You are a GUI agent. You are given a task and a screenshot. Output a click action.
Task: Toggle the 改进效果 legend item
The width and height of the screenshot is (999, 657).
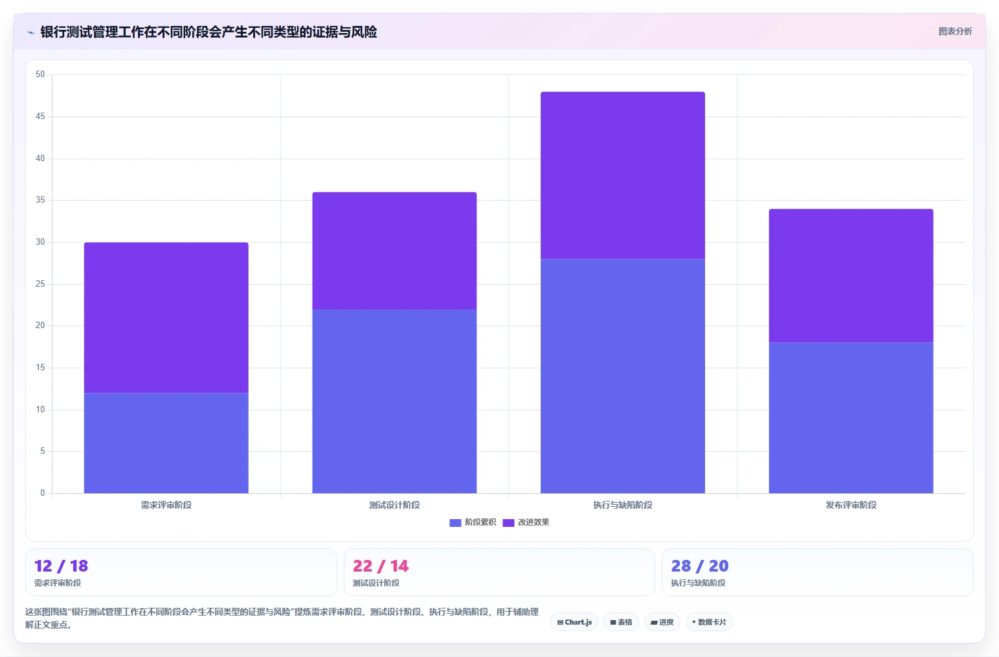click(x=526, y=522)
